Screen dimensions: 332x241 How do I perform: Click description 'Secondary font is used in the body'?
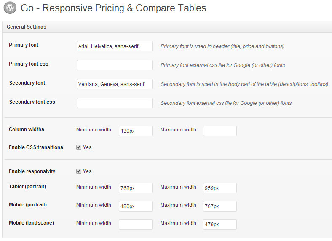[244, 84]
